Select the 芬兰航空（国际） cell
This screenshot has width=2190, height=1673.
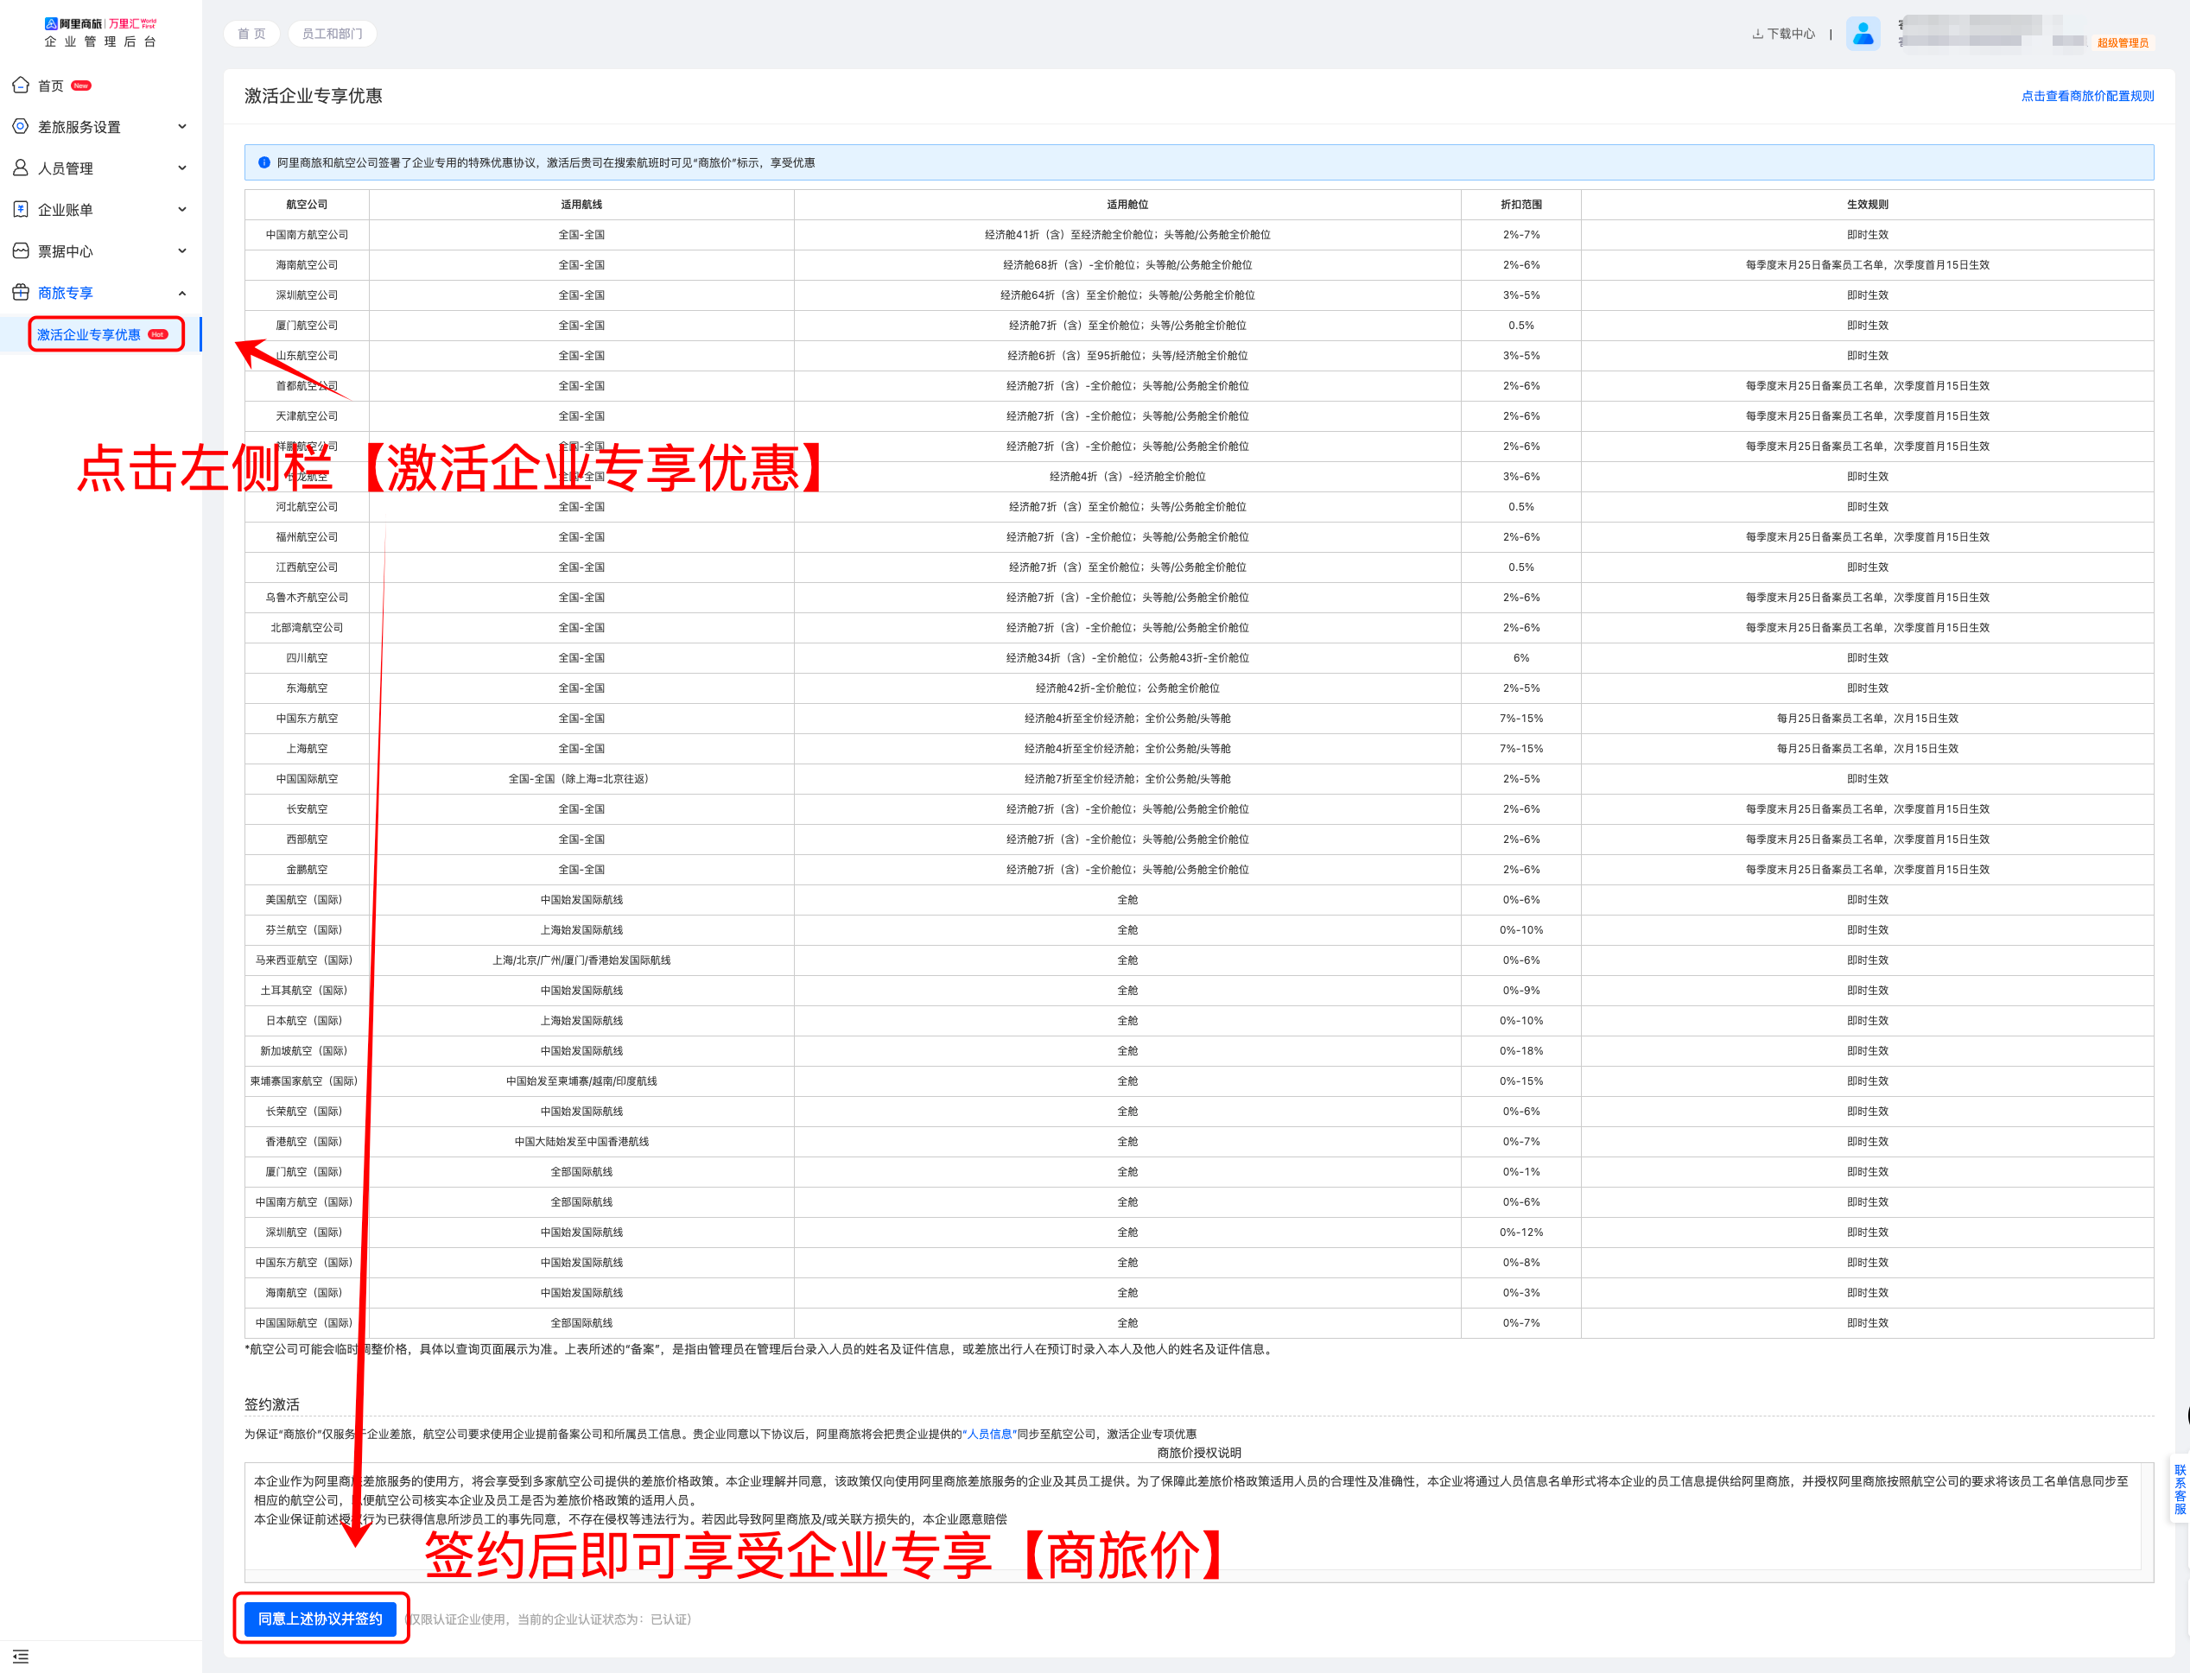pyautogui.click(x=307, y=930)
